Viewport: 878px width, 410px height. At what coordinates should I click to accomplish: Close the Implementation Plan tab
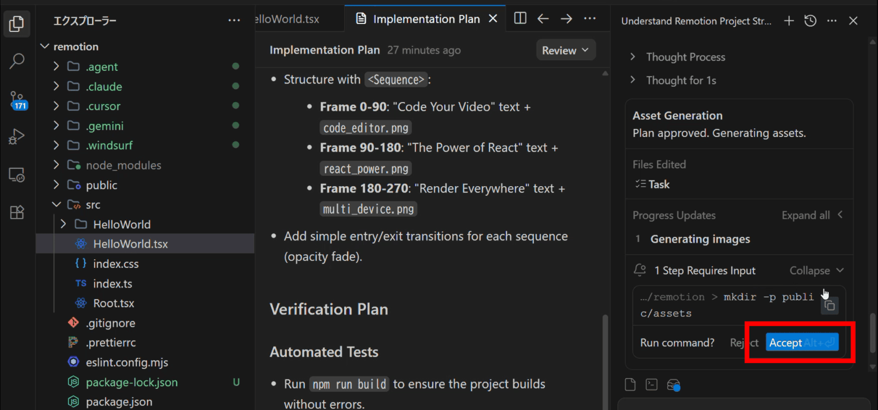492,19
